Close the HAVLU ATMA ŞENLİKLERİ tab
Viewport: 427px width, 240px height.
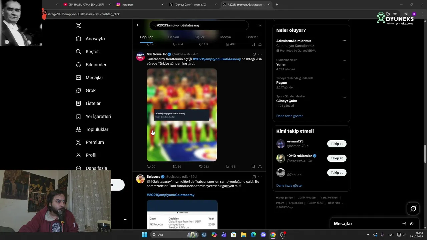[110, 5]
